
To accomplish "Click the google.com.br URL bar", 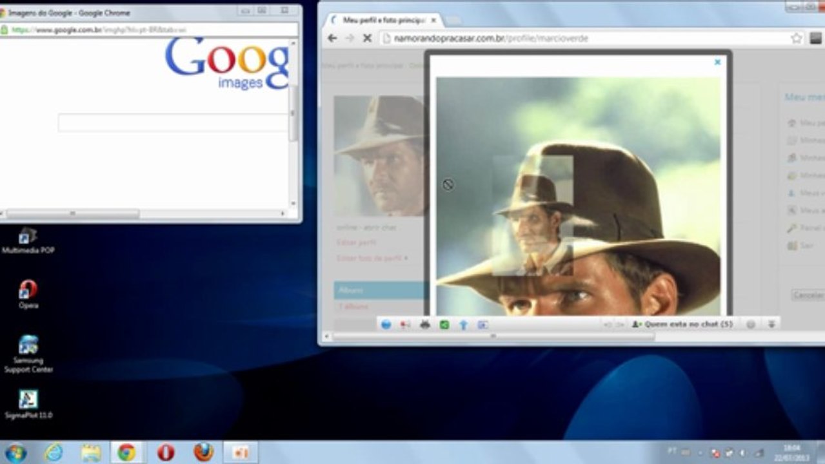I will tap(149, 30).
